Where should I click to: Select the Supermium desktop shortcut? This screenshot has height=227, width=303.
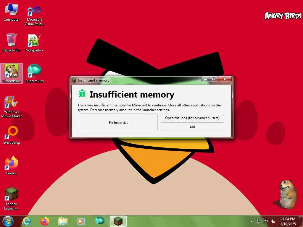(x=34, y=73)
